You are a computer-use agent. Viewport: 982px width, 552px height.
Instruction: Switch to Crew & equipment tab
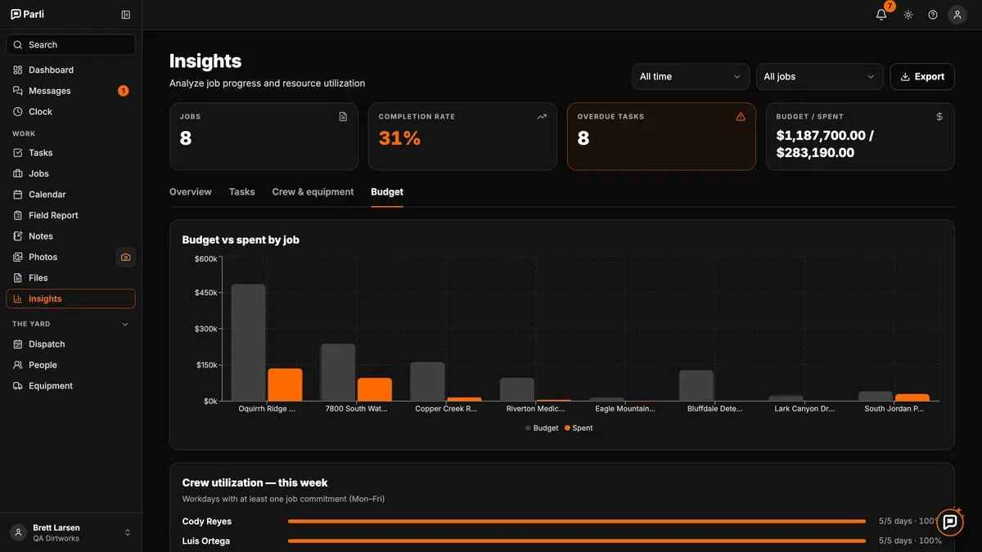(x=313, y=192)
